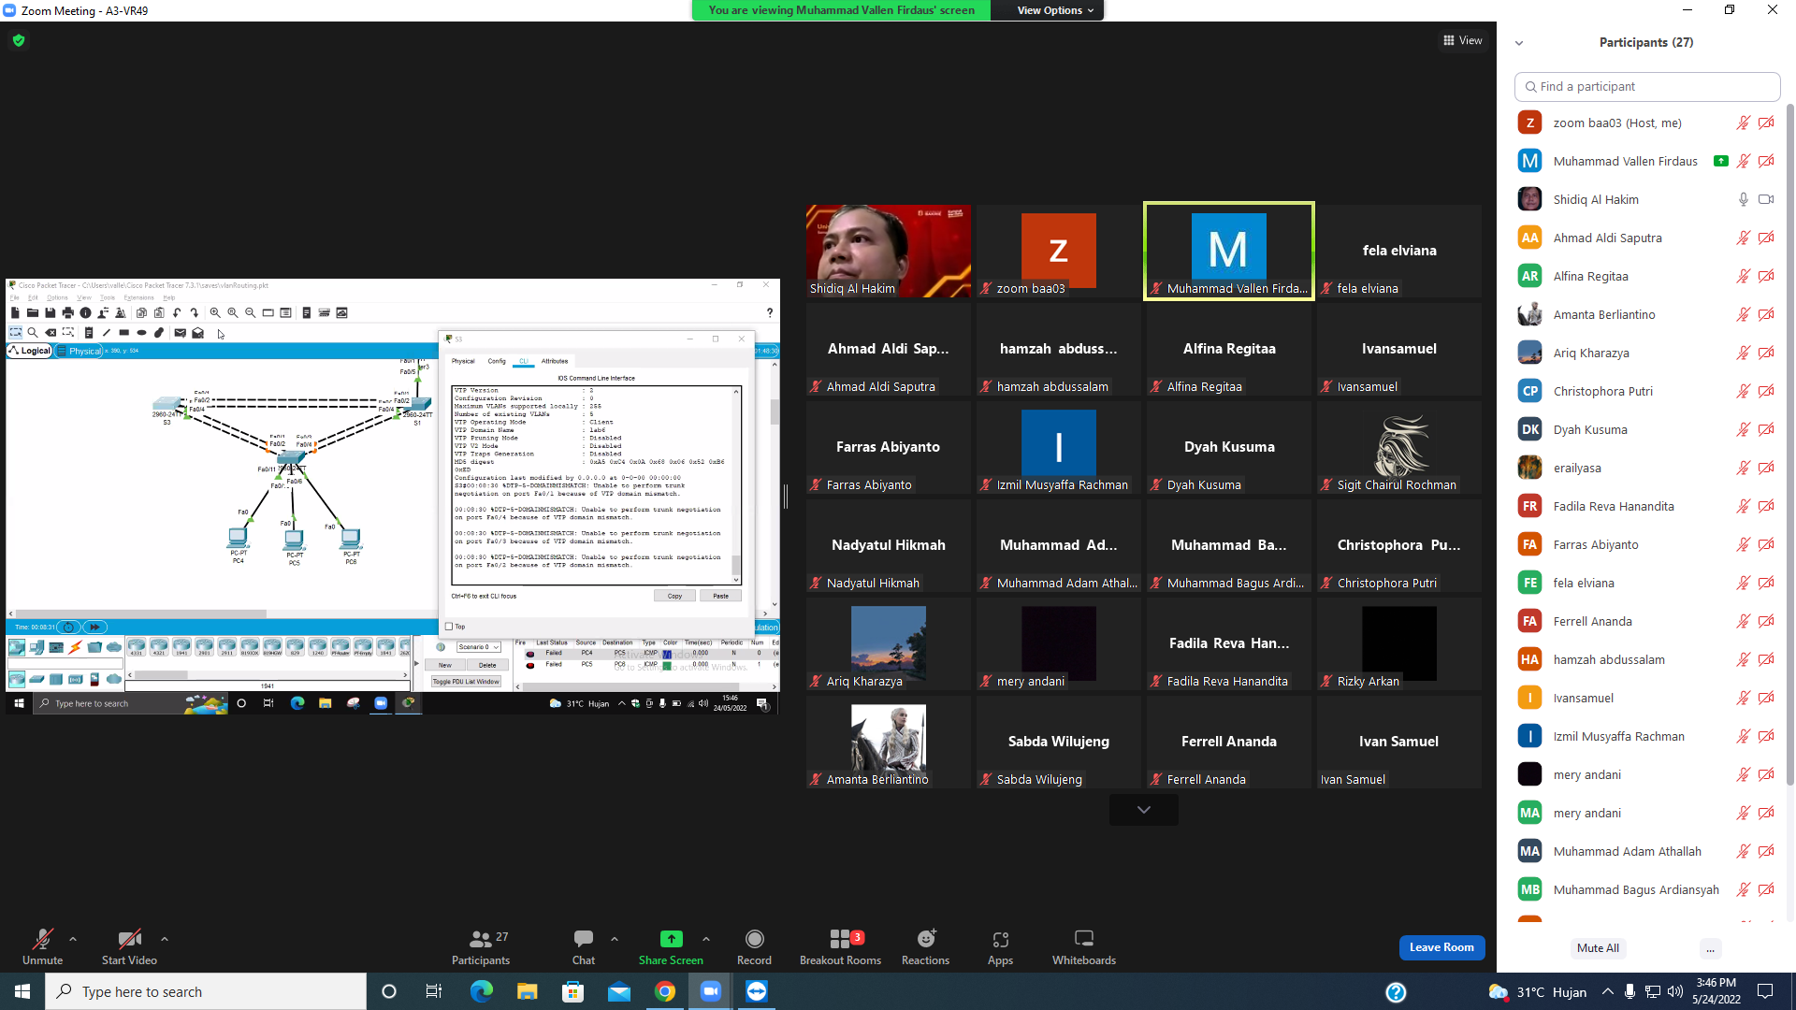Open the Chat panel
Viewport: 1796px width, 1010px height.
pyautogui.click(x=584, y=946)
